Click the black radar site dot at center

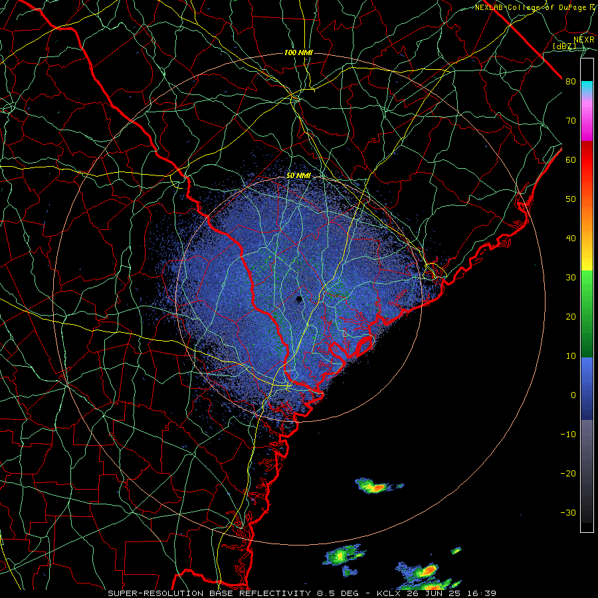point(299,300)
